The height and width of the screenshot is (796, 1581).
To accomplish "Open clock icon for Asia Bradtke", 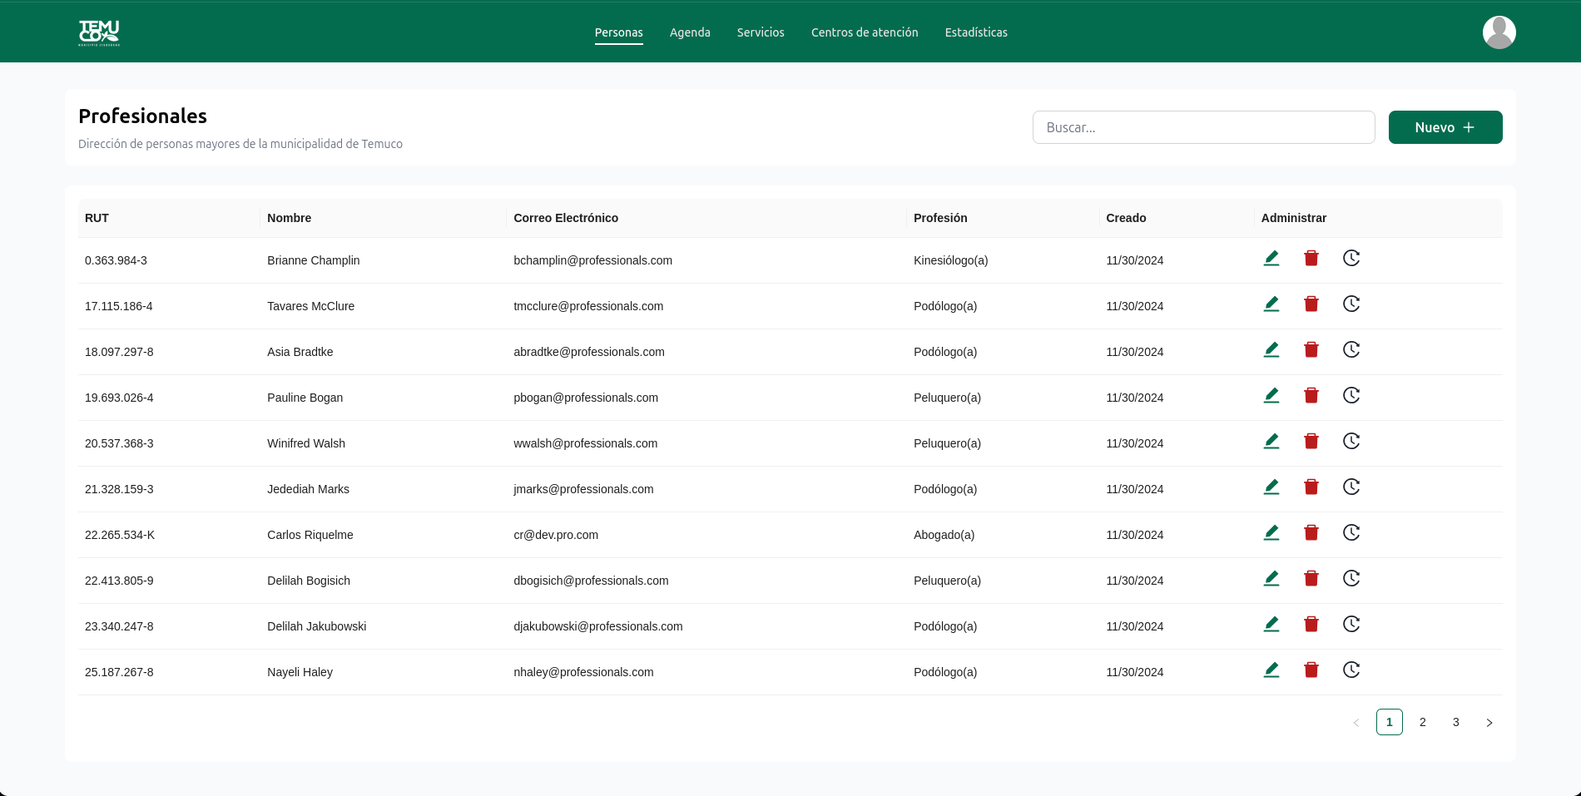I will tap(1351, 350).
